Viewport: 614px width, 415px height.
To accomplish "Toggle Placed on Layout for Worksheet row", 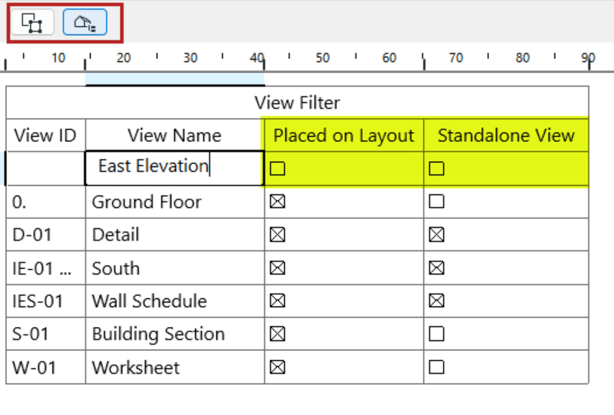I will 277,367.
